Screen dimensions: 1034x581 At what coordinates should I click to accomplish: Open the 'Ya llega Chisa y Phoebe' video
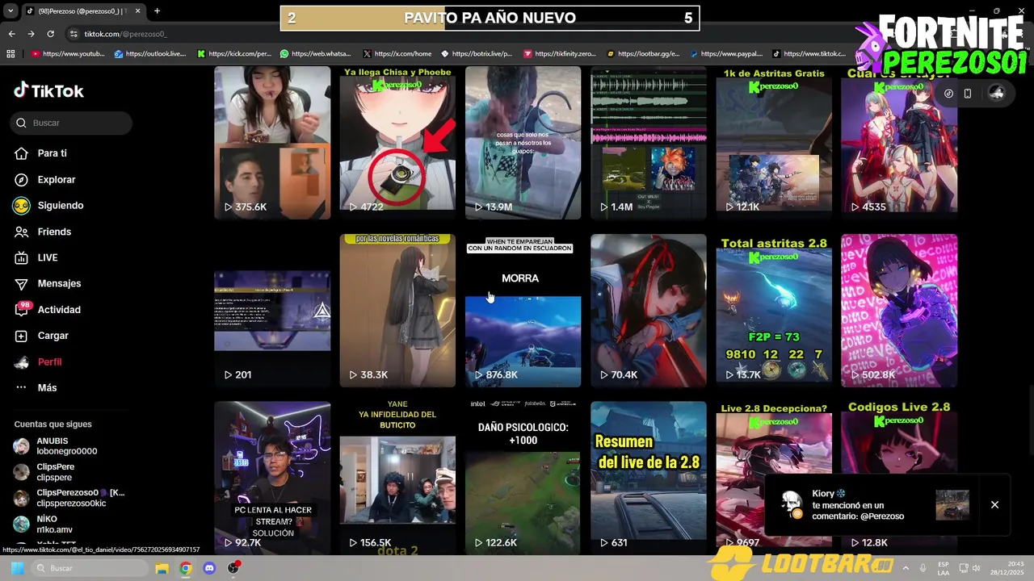pyautogui.click(x=397, y=143)
